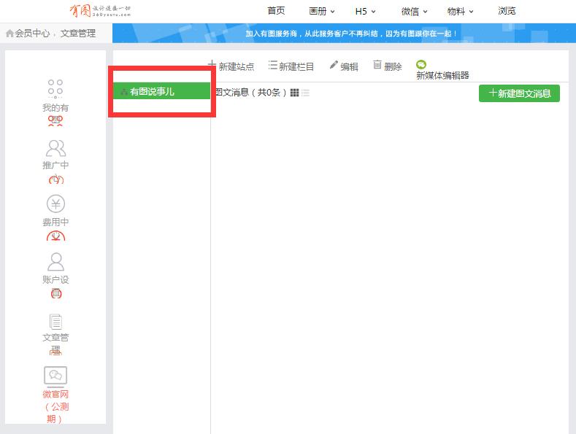The width and height of the screenshot is (576, 434).
Task: Expand the H5 dropdown menu
Action: (365, 12)
